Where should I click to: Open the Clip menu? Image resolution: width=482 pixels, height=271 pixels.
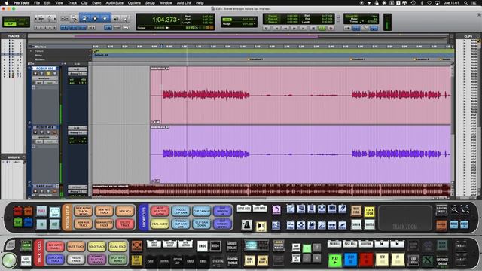[84, 3]
